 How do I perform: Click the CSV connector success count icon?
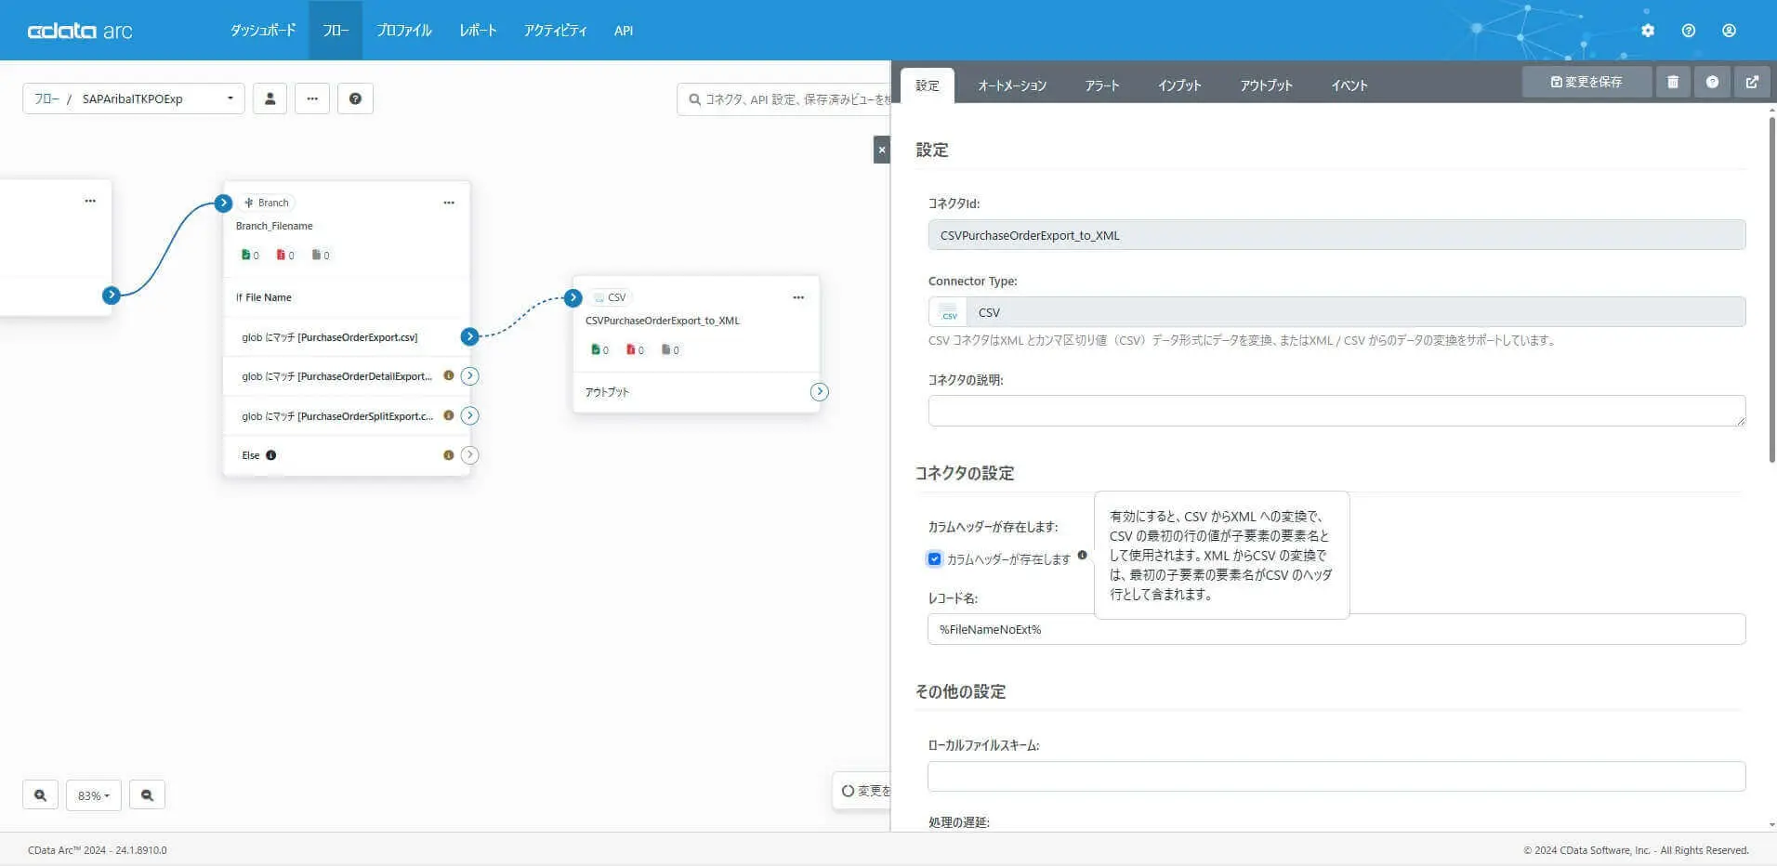[595, 349]
